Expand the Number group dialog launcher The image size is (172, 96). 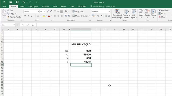[110, 20]
